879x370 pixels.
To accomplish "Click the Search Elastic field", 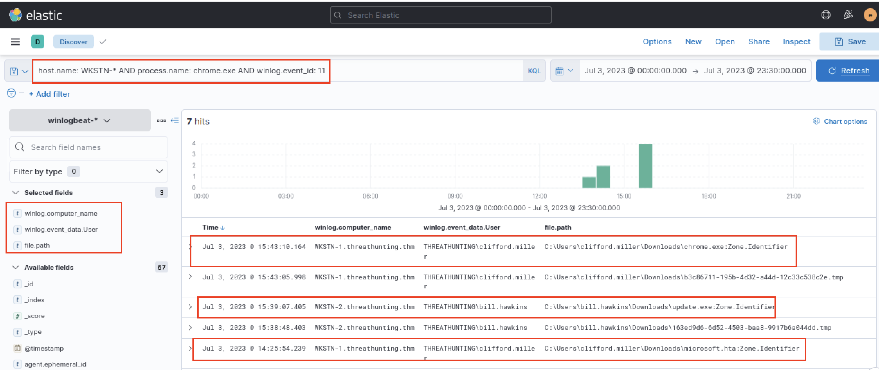I will pyautogui.click(x=441, y=15).
